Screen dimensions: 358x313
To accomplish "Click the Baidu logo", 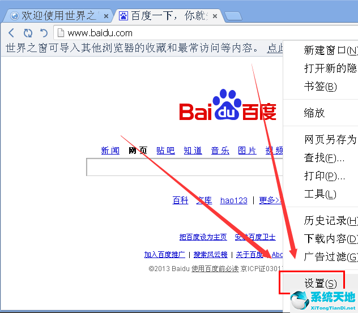I will pyautogui.click(x=228, y=105).
